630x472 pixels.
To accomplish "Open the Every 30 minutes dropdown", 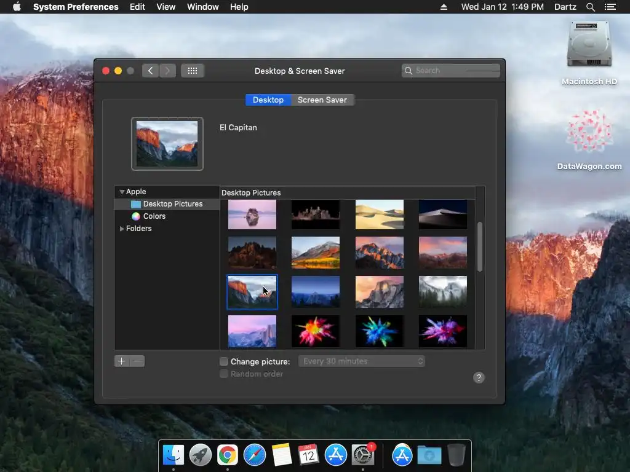I will 362,361.
